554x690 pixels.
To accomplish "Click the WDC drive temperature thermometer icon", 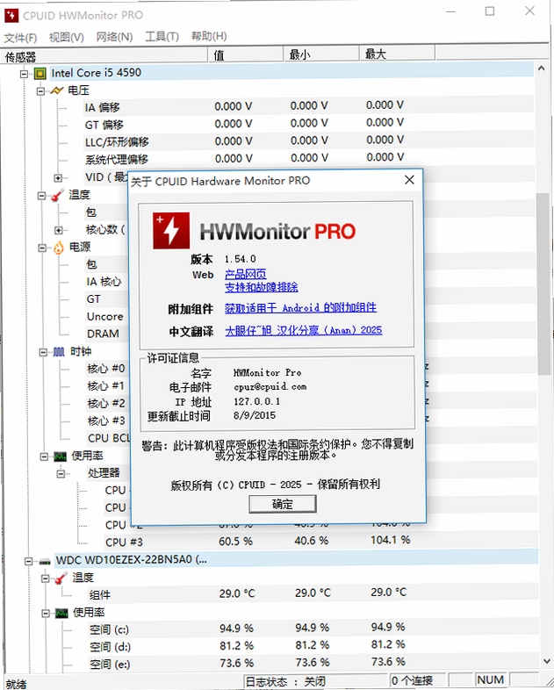I will (x=61, y=579).
